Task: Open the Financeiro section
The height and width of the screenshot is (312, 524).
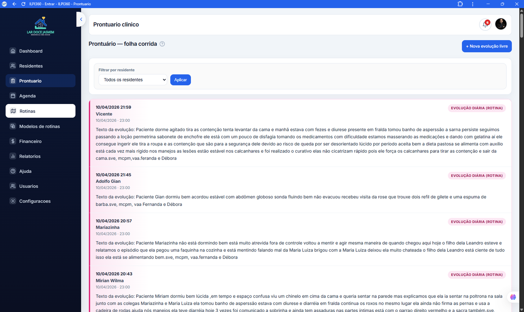Action: 41,141
